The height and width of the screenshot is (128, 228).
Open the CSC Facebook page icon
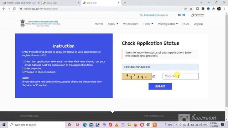tap(180, 15)
